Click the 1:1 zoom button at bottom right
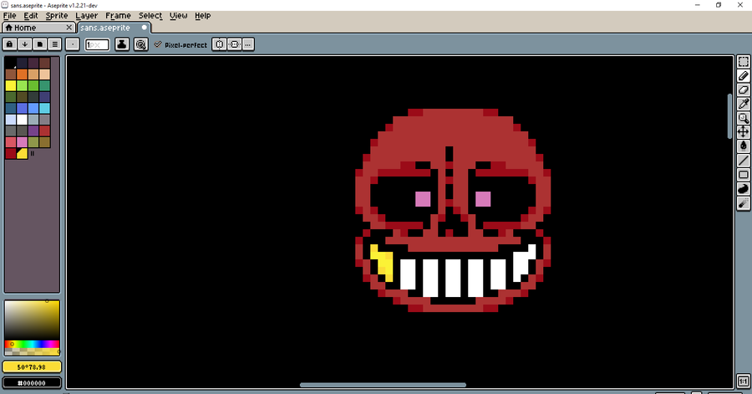The image size is (752, 394). 743,381
